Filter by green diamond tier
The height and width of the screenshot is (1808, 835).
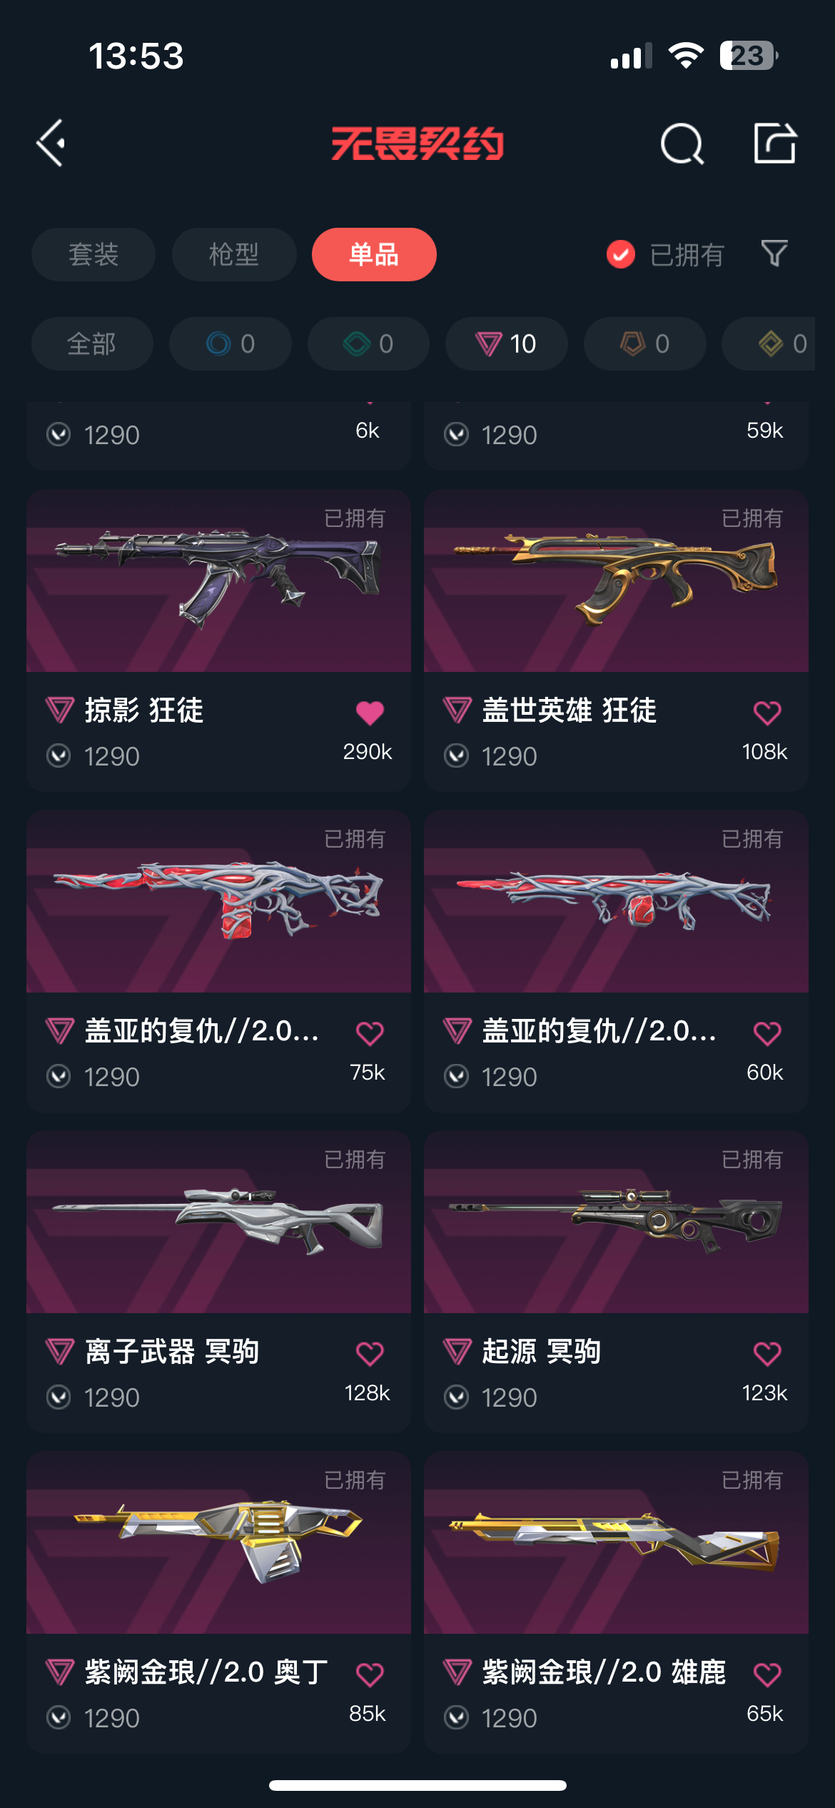(368, 343)
